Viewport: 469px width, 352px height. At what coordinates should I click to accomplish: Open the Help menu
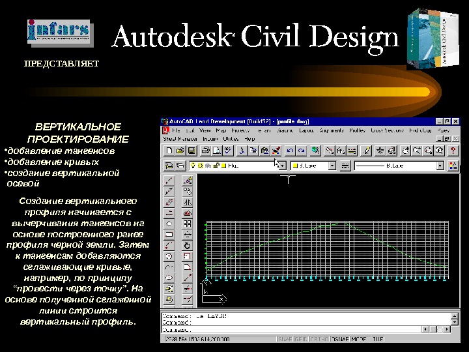click(249, 139)
